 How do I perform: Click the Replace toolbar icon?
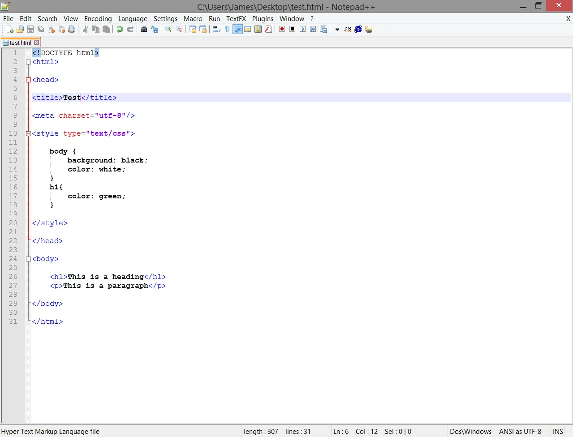(155, 30)
